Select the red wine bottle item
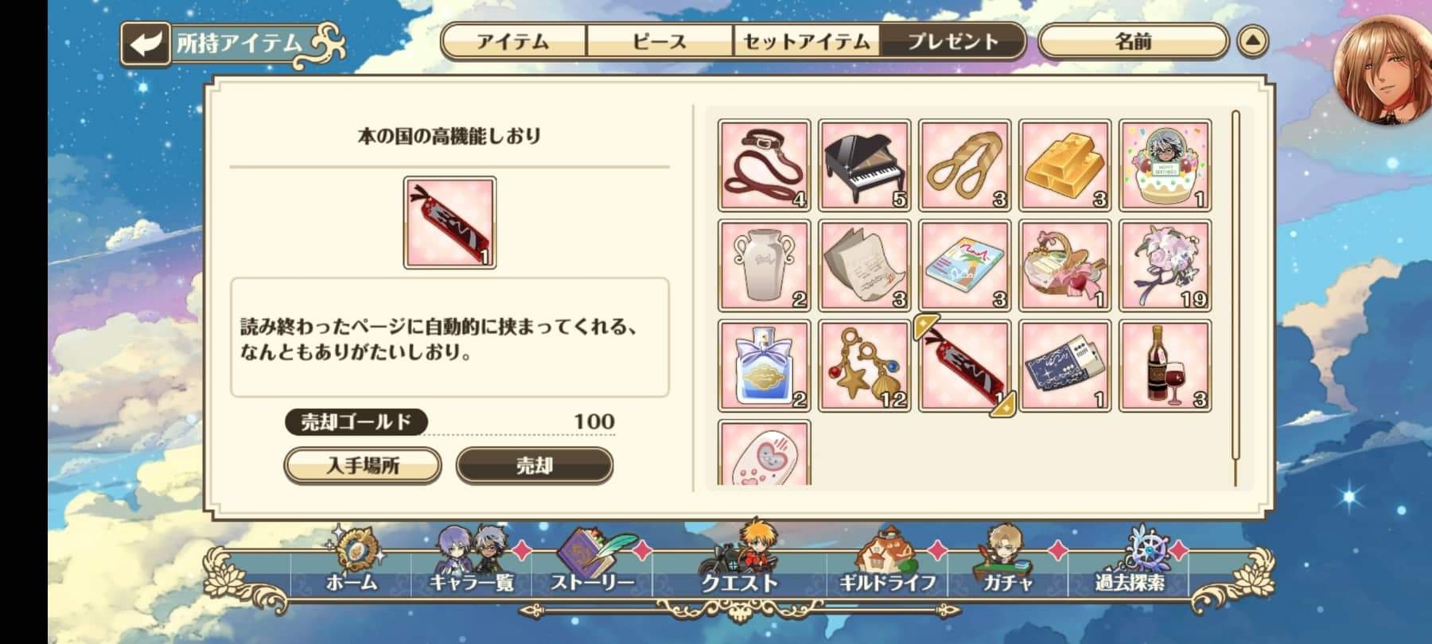The height and width of the screenshot is (644, 1432). click(x=1165, y=366)
